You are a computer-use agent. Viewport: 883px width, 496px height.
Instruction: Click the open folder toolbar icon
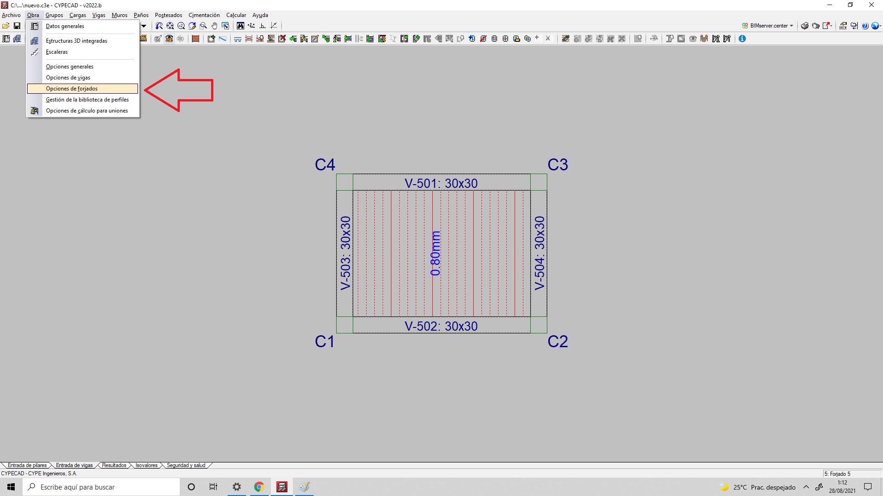click(x=6, y=26)
